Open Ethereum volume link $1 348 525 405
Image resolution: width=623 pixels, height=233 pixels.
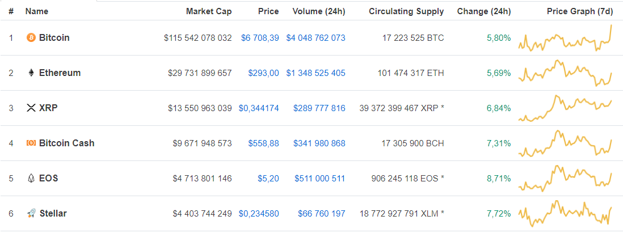click(x=316, y=73)
